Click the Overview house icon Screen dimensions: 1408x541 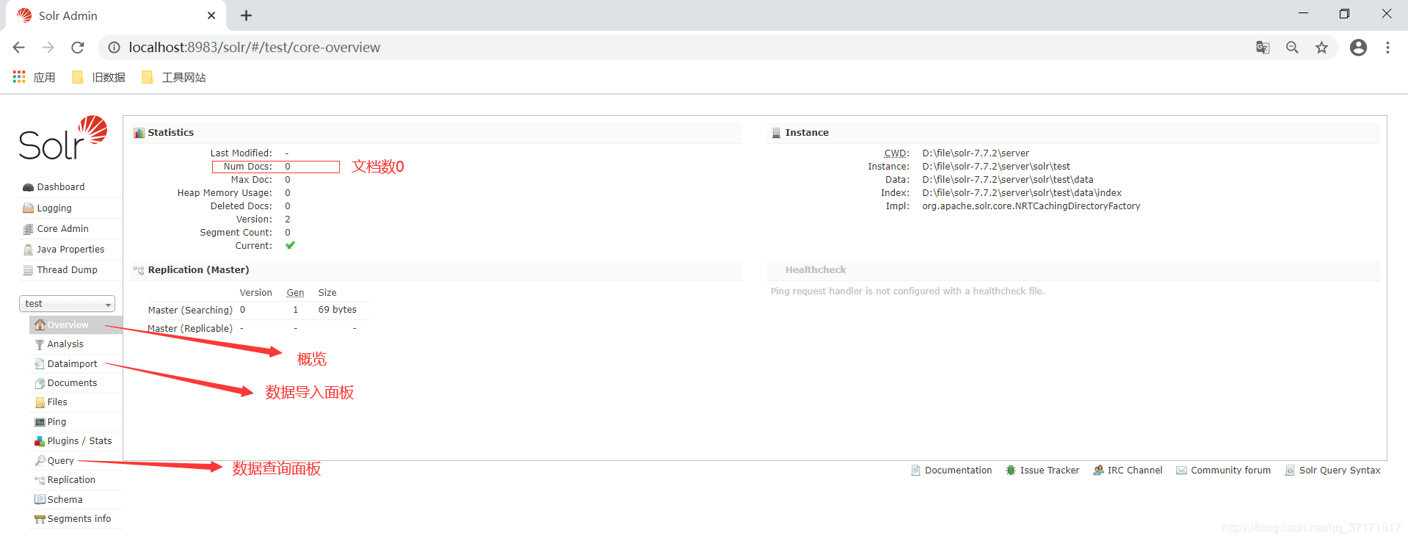(x=40, y=325)
